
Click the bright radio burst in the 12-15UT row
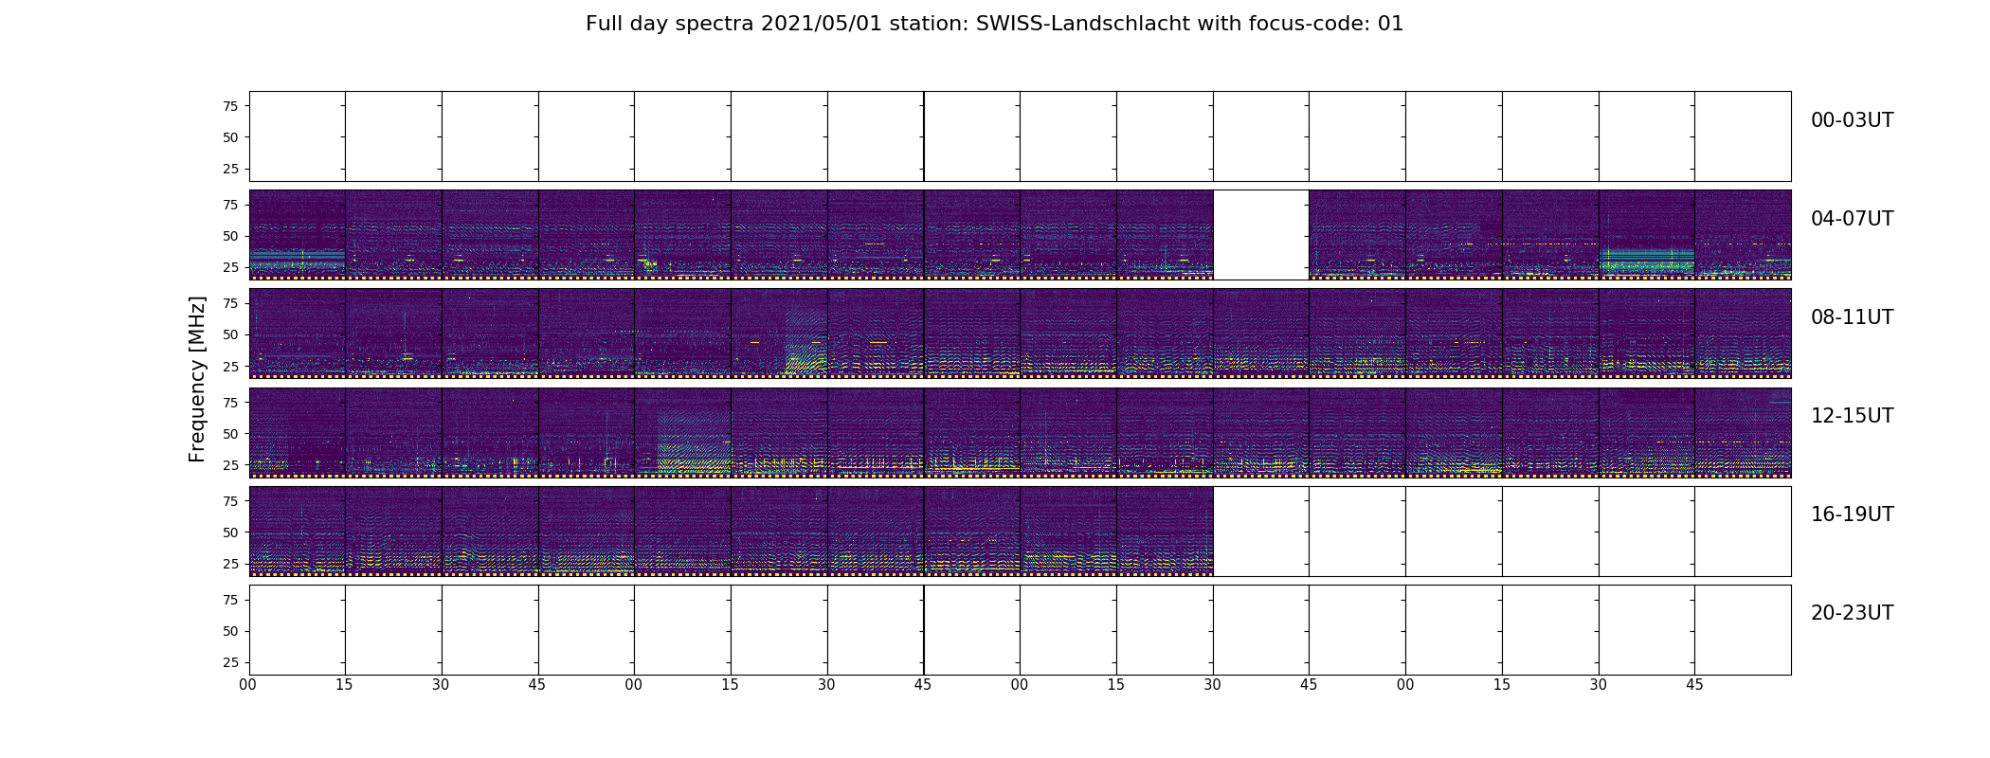click(x=695, y=441)
